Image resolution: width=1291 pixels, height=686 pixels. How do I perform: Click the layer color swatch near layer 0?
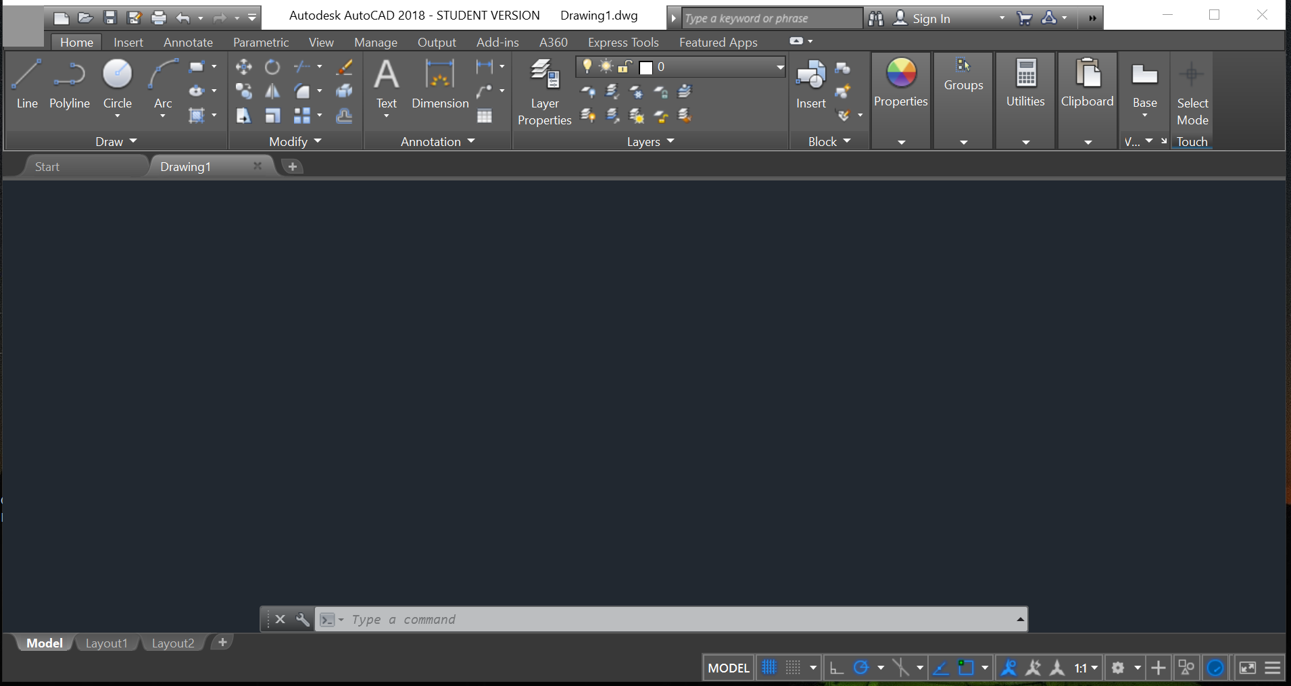click(646, 67)
